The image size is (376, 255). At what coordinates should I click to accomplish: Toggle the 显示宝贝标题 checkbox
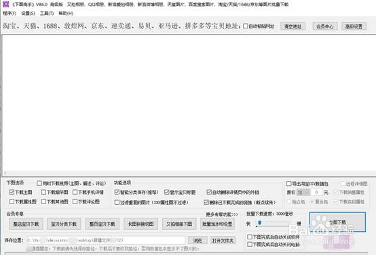coord(167,192)
